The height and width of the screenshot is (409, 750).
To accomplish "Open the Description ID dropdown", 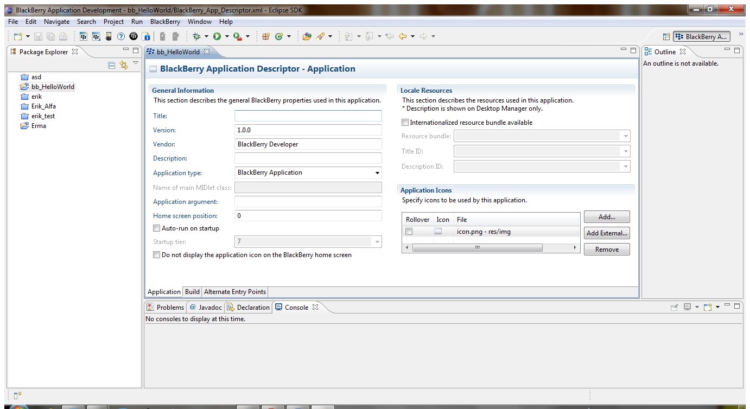I will (x=626, y=167).
